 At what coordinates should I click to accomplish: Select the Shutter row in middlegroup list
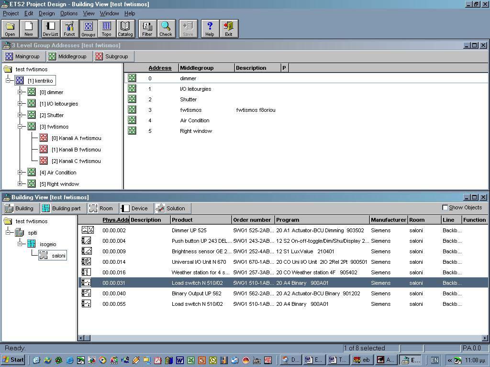(x=307, y=99)
